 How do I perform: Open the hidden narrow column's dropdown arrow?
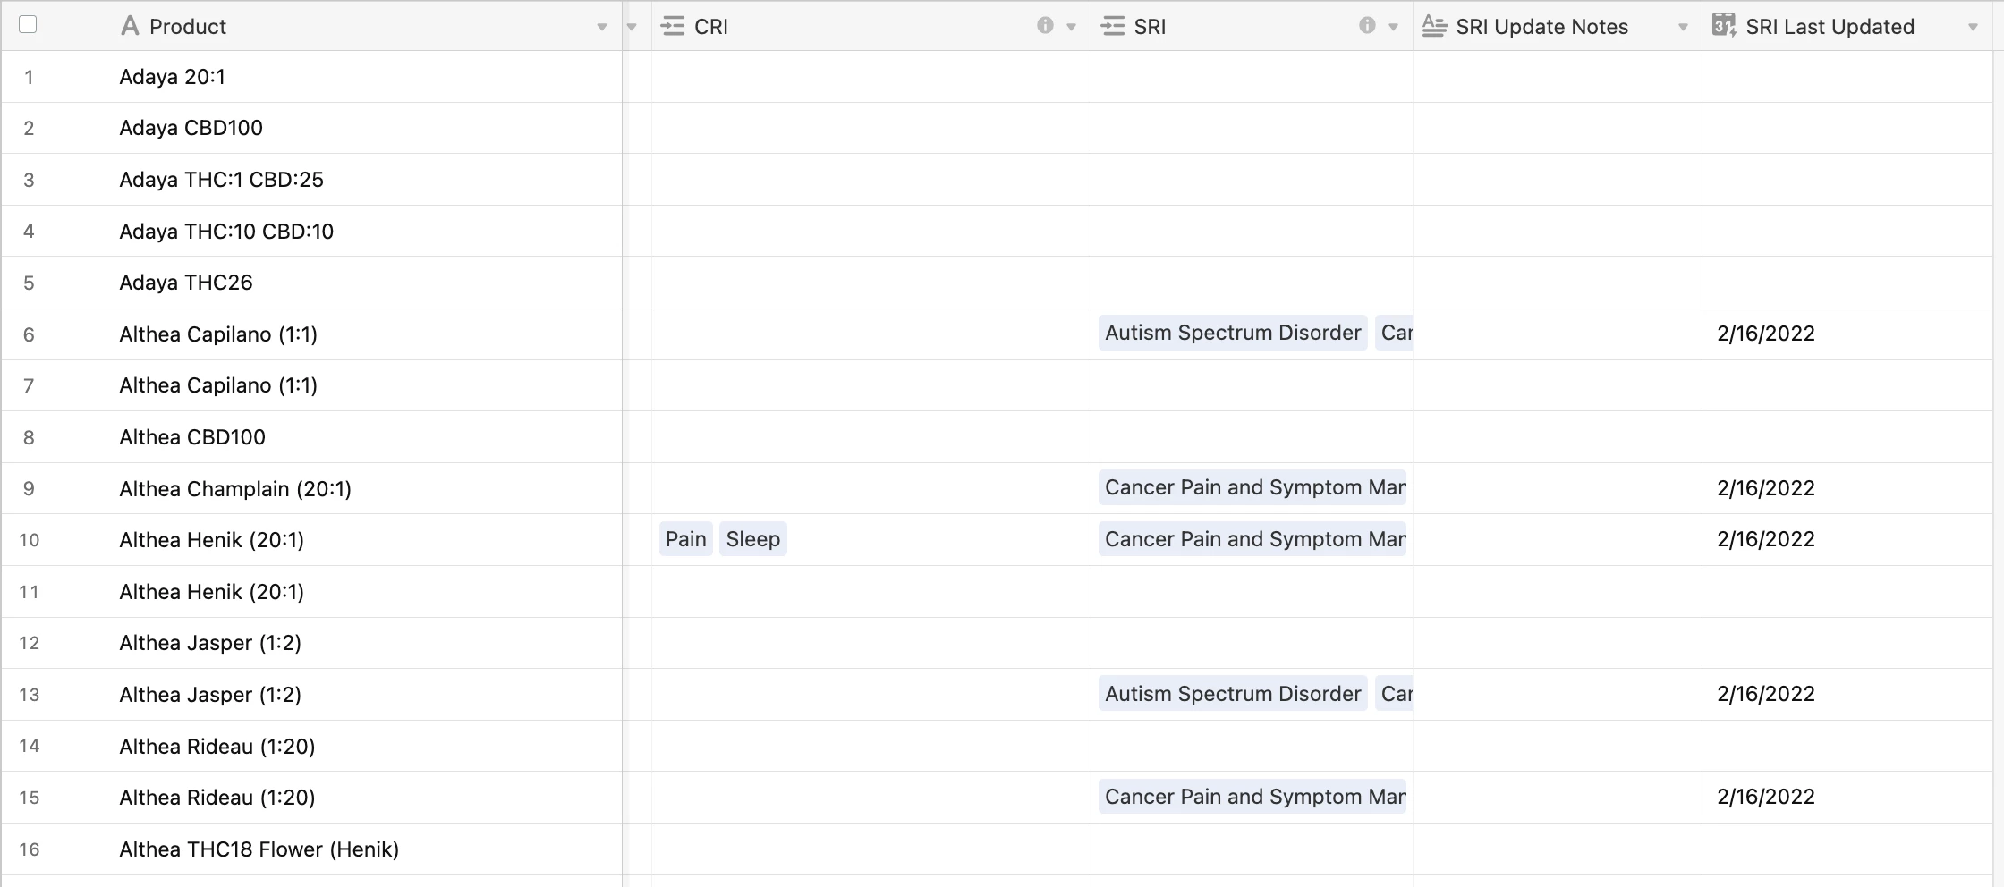click(x=632, y=28)
